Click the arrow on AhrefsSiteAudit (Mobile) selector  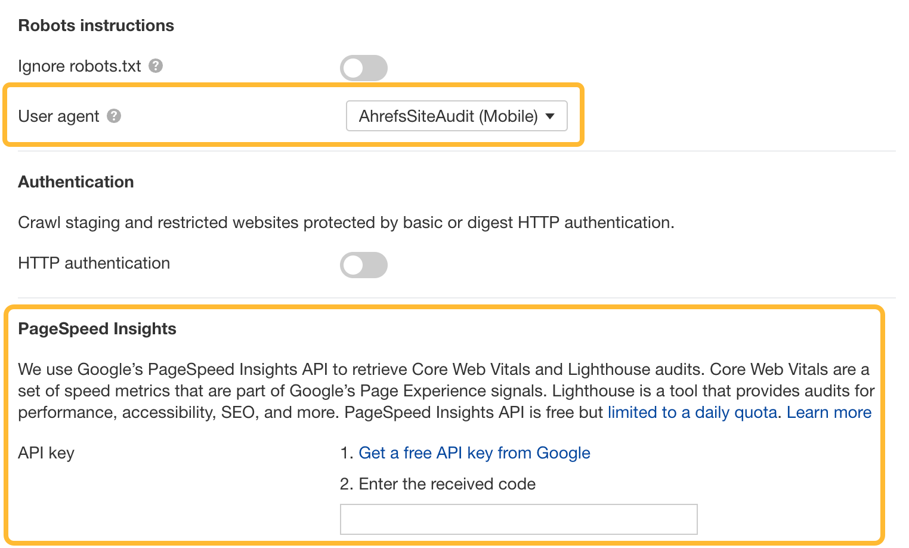pyautogui.click(x=551, y=117)
